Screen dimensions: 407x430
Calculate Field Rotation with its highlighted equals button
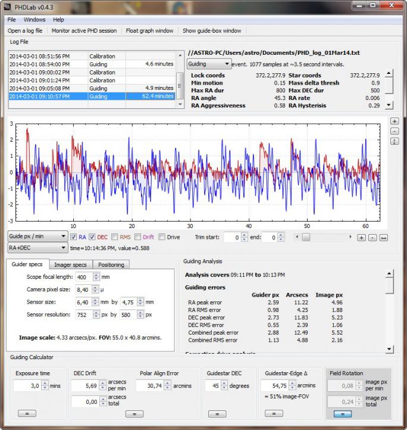pos(343,414)
